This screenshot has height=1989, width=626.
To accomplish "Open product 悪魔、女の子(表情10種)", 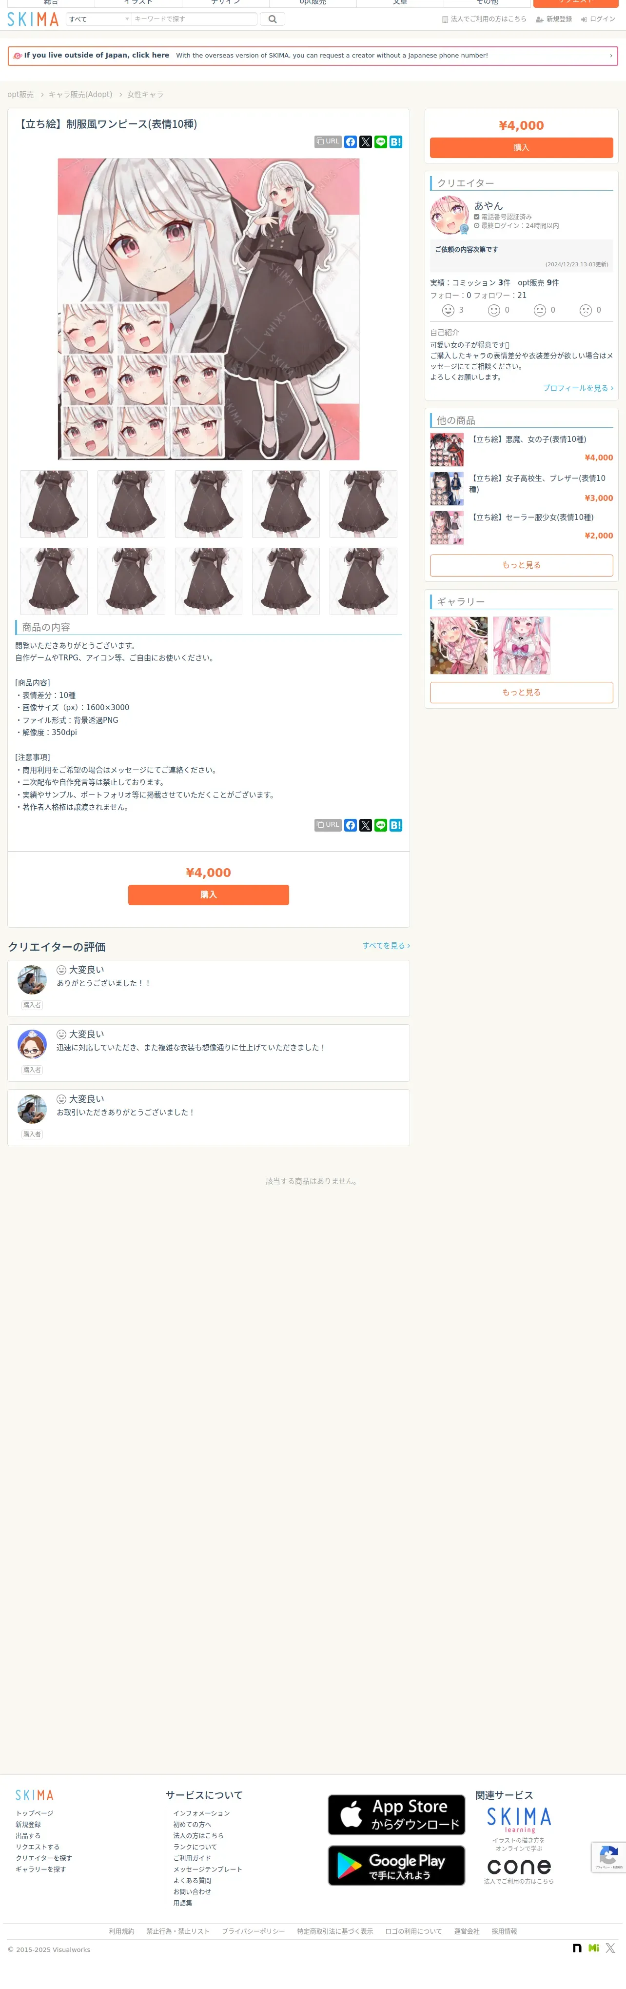I will point(529,439).
